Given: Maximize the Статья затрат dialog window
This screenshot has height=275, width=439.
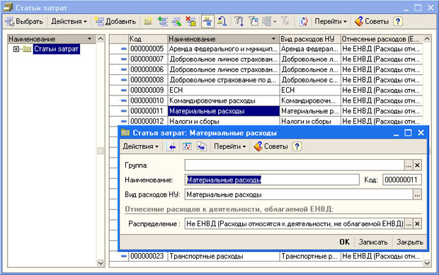Looking at the screenshot, I should [x=409, y=133].
